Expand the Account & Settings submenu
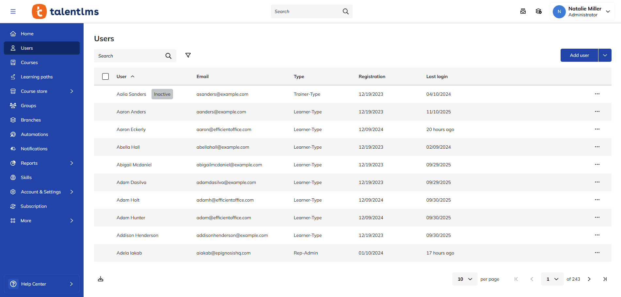Screen dimensions: 621x297 click(72, 192)
